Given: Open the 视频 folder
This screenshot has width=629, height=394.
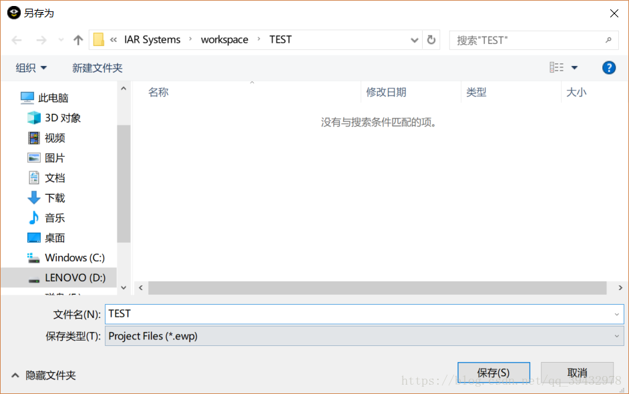Looking at the screenshot, I should point(53,137).
